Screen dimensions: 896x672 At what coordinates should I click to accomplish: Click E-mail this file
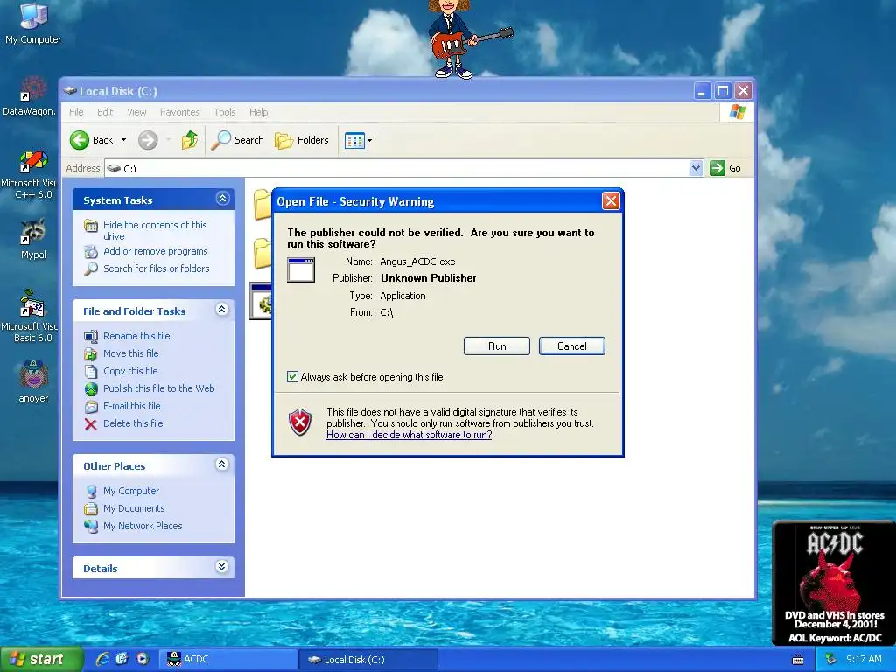(x=131, y=406)
